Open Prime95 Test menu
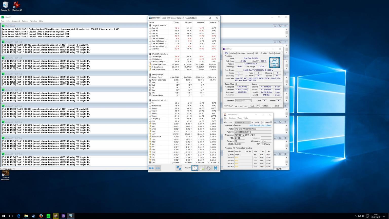This screenshot has height=219, width=389. tap(3, 21)
